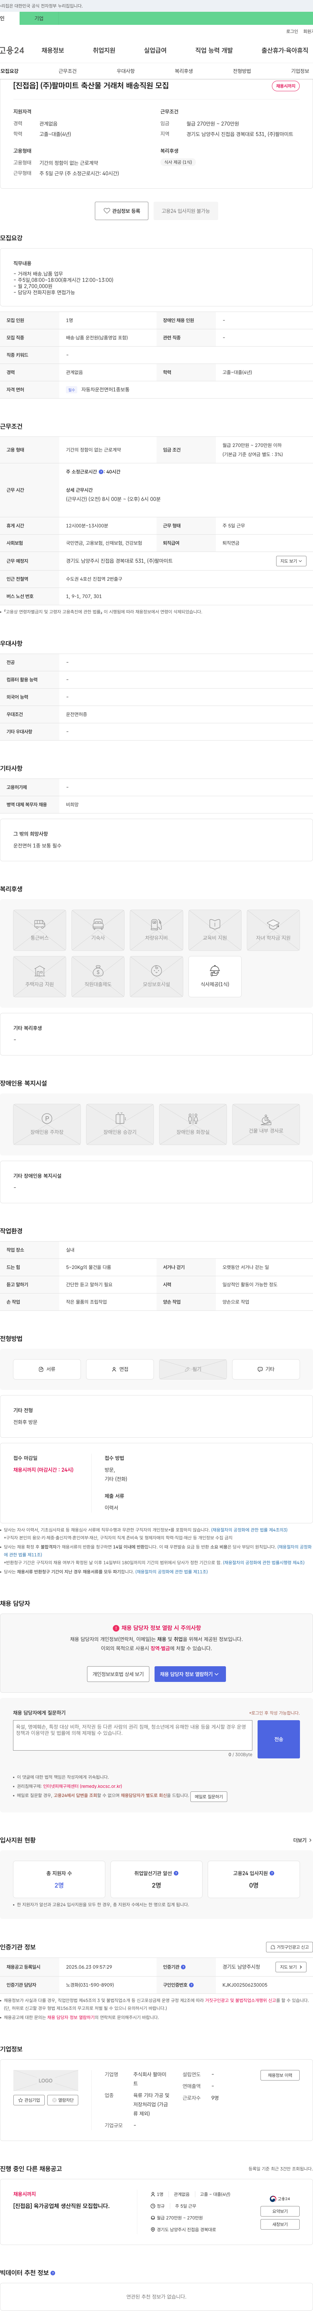Click the 거짓구인광고 신고 button
Screen dimensions: 313x2311
(290, 1947)
